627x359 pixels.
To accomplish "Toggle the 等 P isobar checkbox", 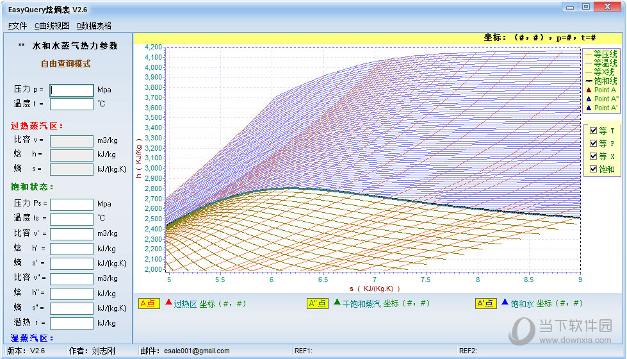I will point(593,144).
